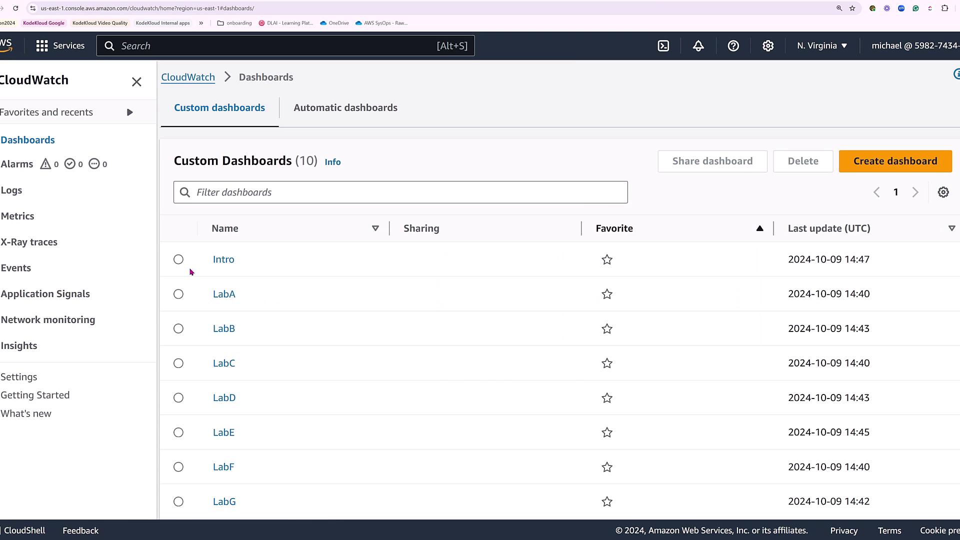Open the AWS console settings gear
The height and width of the screenshot is (540, 960).
[x=768, y=46]
